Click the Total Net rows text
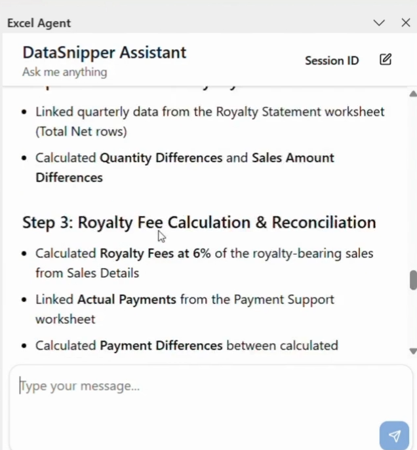Image resolution: width=417 pixels, height=450 pixels. (x=81, y=132)
